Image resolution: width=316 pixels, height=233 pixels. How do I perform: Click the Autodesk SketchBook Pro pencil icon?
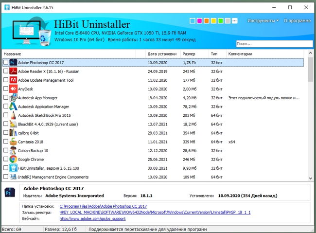pyautogui.click(x=13, y=115)
